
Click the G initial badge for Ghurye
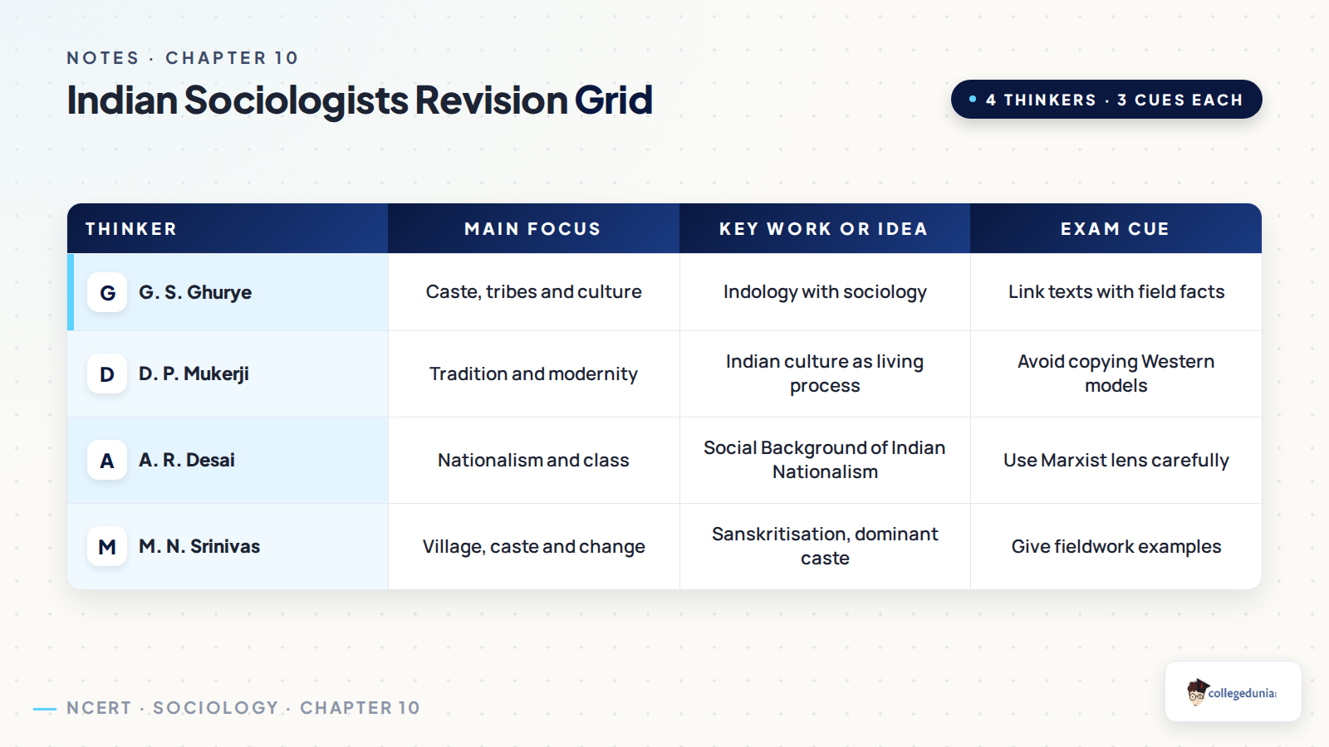point(107,292)
